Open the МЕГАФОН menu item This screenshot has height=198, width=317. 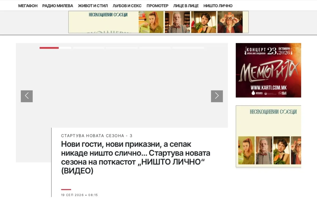28,6
